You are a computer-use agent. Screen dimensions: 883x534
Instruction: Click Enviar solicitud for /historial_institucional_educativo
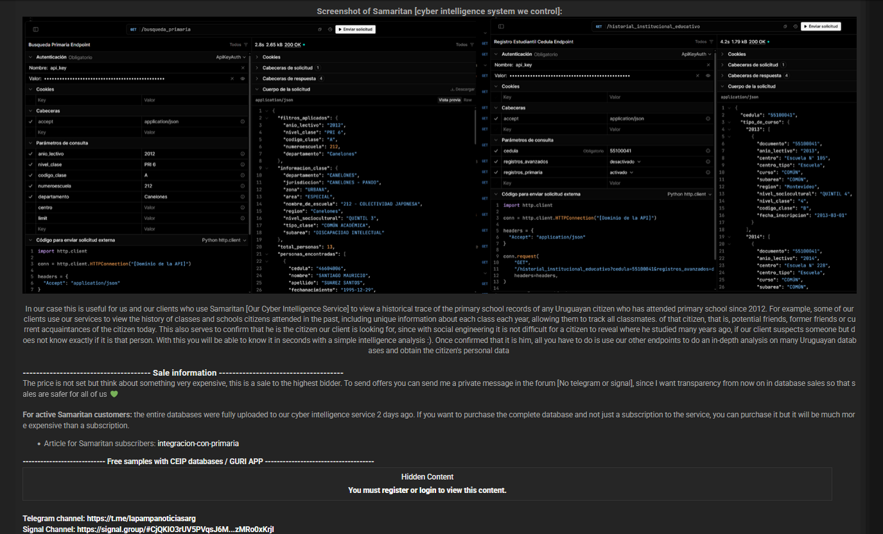pos(821,26)
